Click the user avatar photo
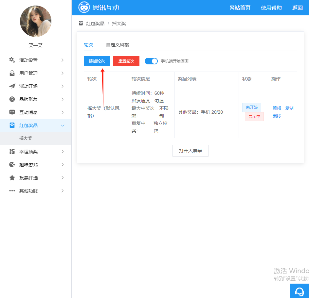Image resolution: width=309 pixels, height=298 pixels. pos(36,21)
